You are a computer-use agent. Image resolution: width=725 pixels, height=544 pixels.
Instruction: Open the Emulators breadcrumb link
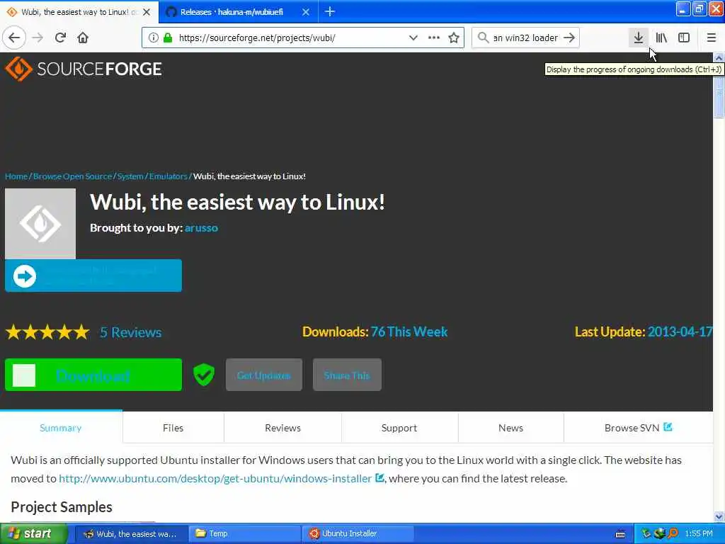click(x=169, y=176)
